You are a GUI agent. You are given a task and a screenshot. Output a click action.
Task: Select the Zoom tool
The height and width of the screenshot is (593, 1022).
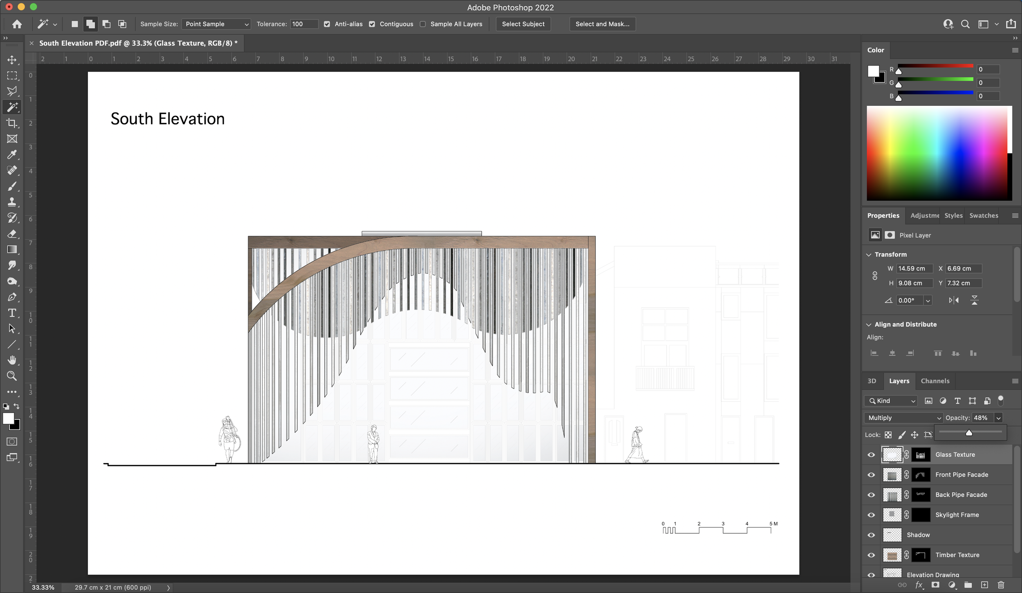(x=12, y=376)
